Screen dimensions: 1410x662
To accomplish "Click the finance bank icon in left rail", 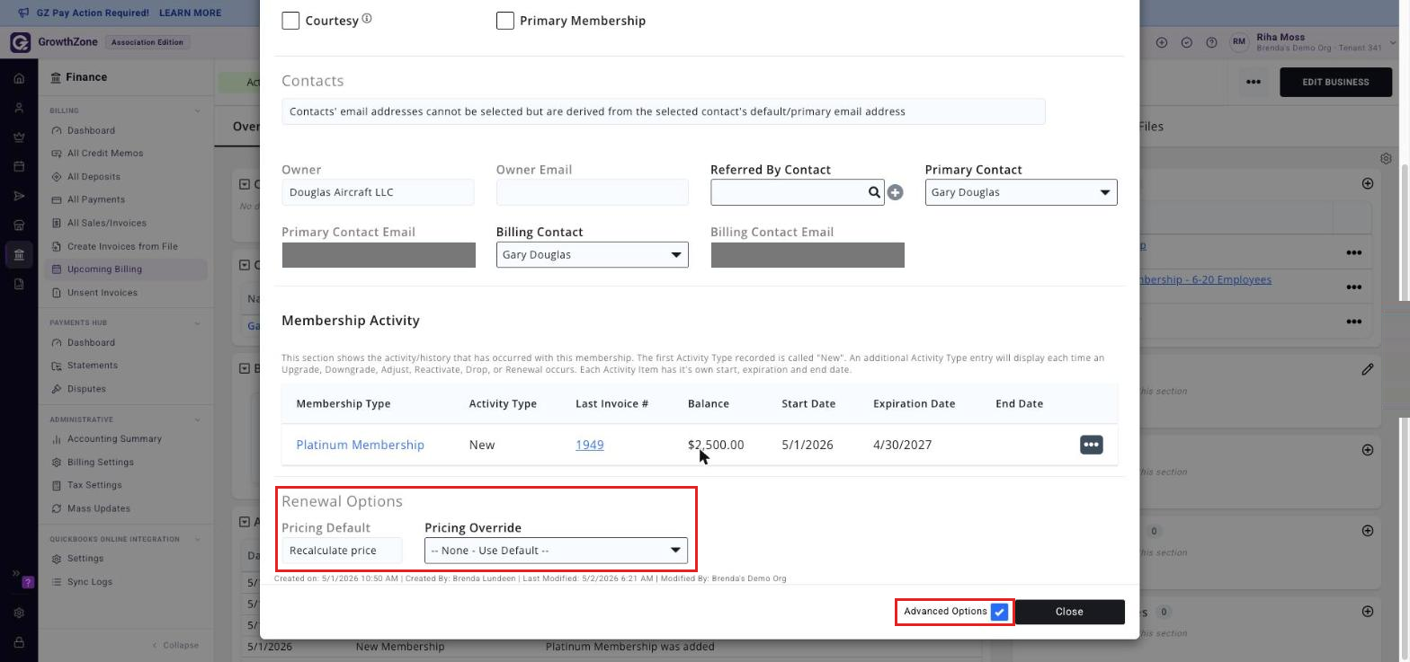I will [x=19, y=255].
